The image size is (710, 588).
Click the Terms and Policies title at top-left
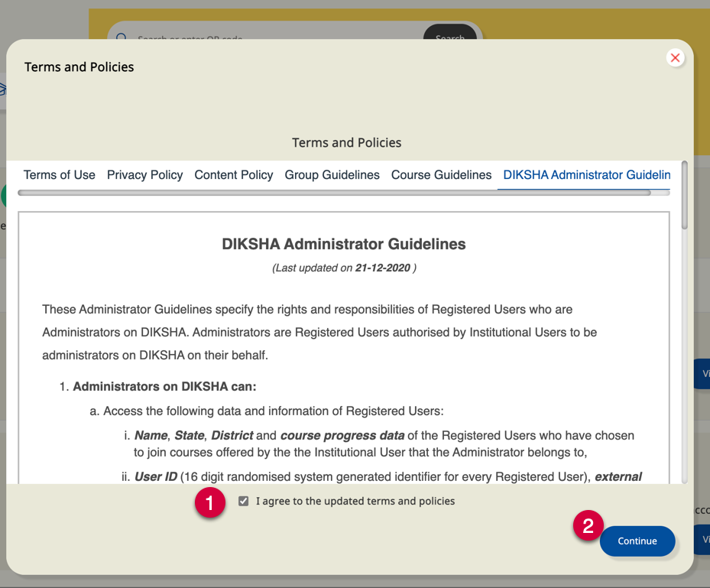click(79, 67)
